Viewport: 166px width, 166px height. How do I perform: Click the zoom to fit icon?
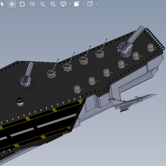coord(53,4)
